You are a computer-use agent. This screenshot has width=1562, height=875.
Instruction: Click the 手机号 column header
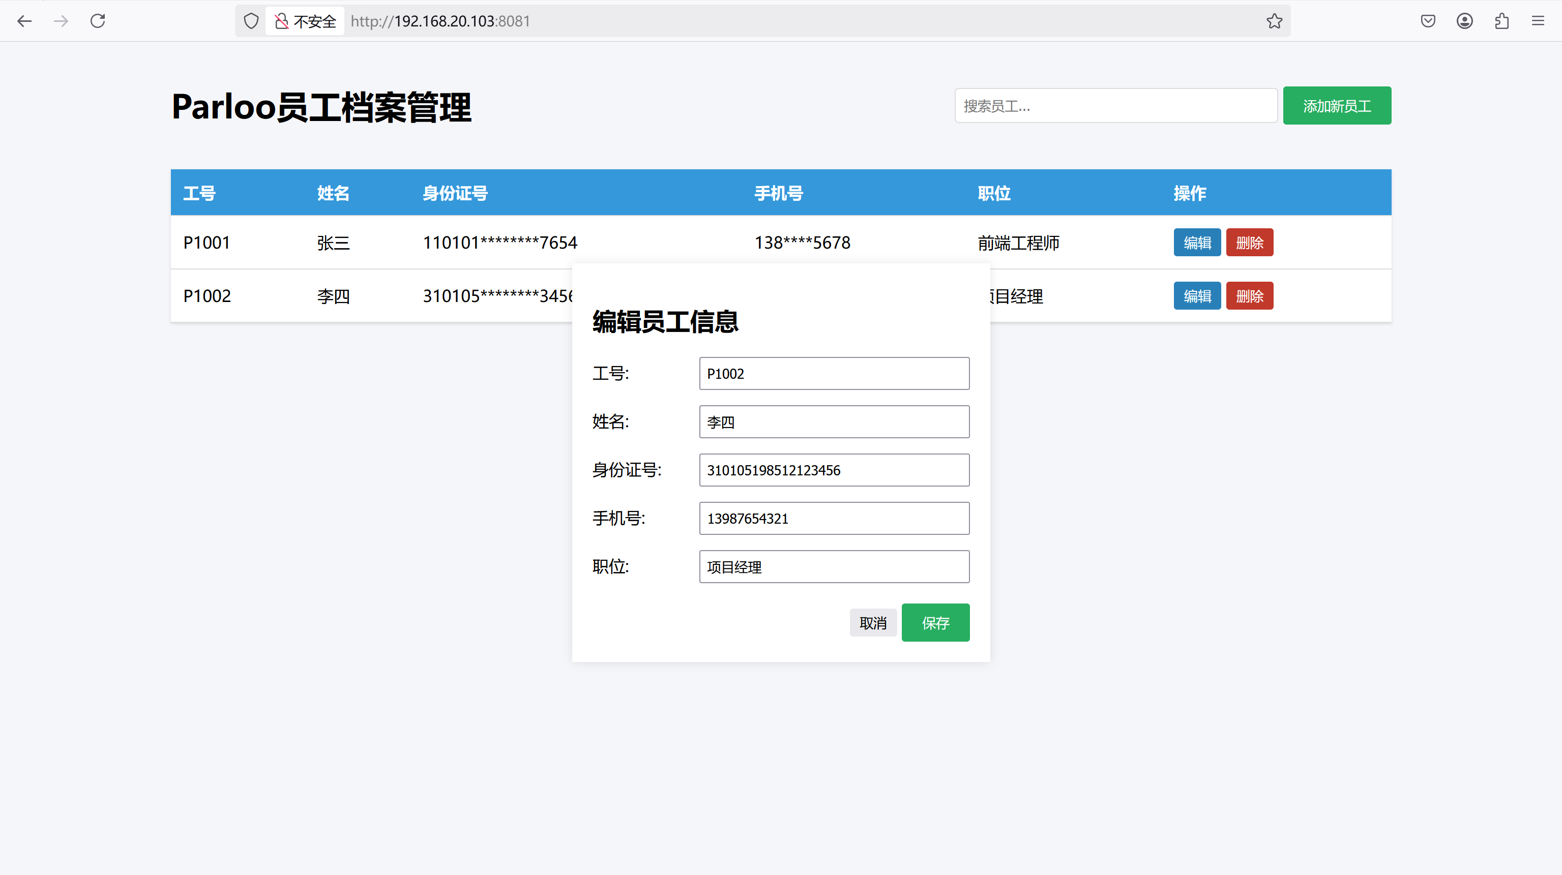click(x=779, y=193)
